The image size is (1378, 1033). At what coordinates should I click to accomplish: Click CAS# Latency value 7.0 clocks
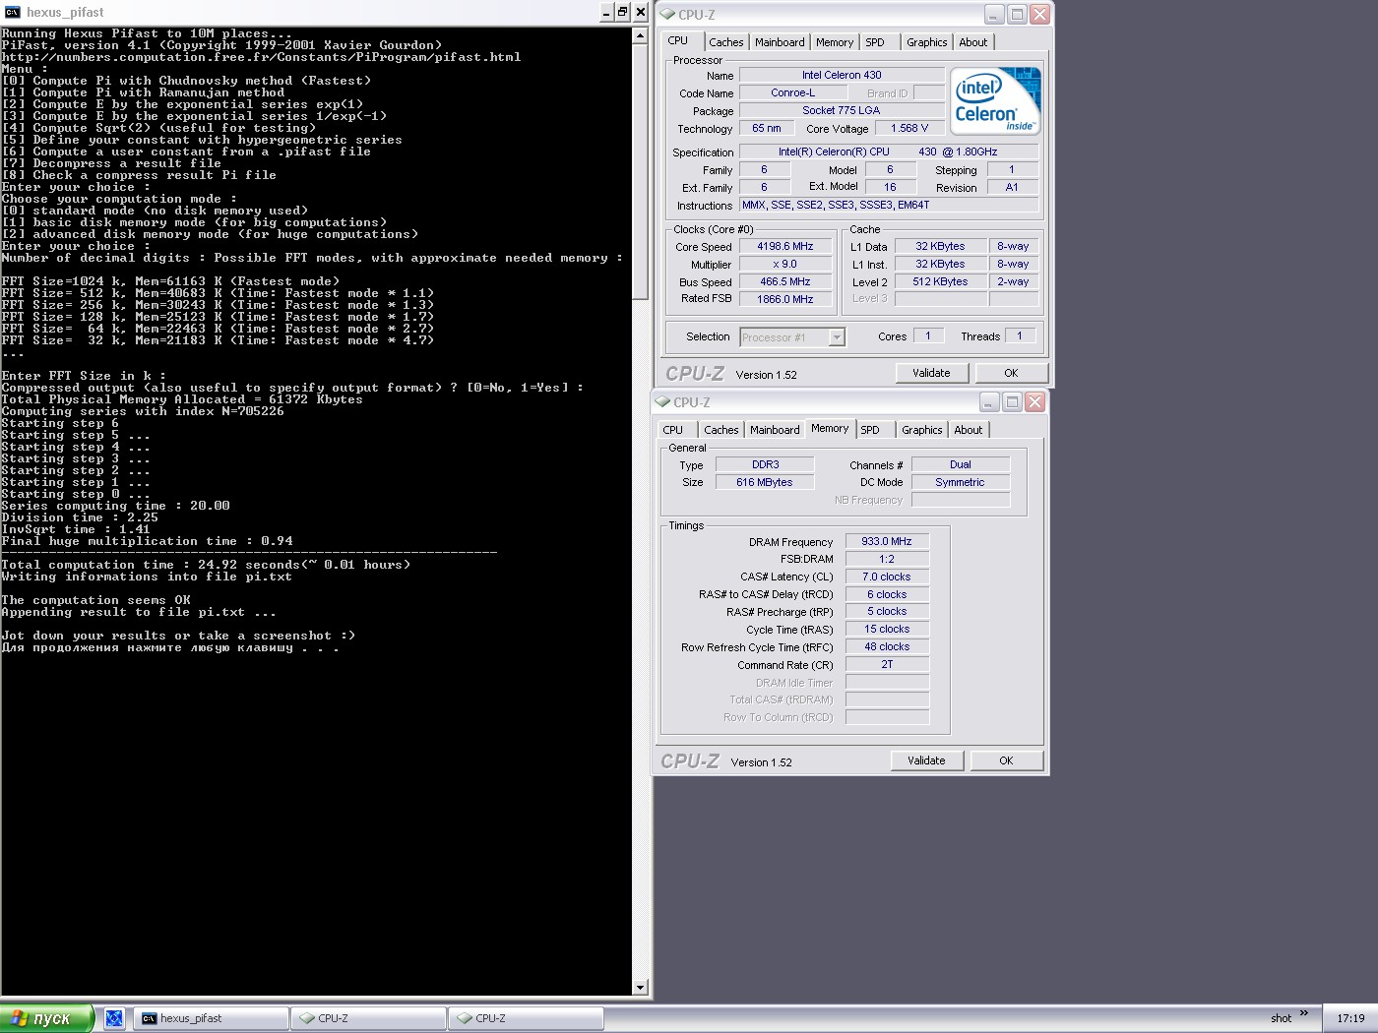(x=888, y=577)
